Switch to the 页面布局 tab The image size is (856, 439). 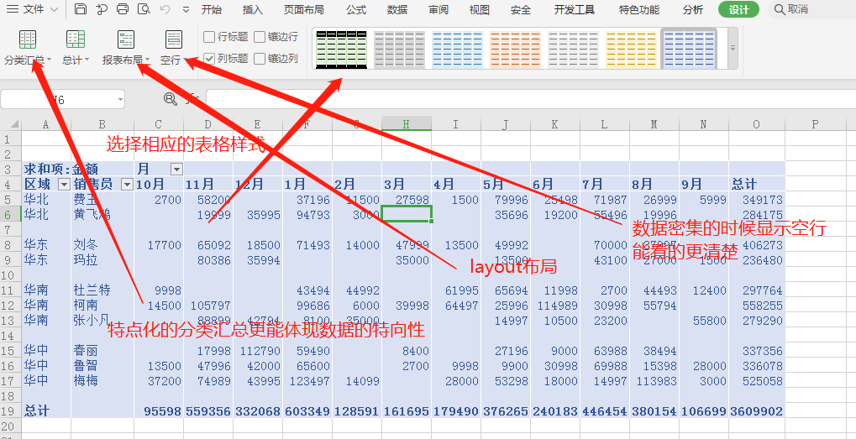[x=304, y=10]
